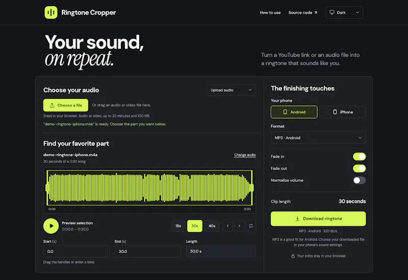This screenshot has height=280, width=408.
Task: Enable the Normalize volume switch
Action: pyautogui.click(x=360, y=180)
